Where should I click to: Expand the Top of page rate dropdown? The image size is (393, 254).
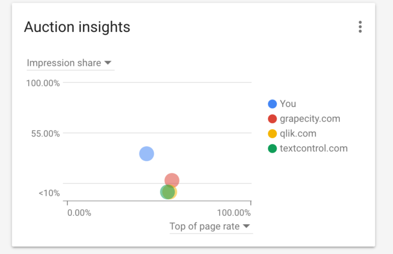pos(210,226)
